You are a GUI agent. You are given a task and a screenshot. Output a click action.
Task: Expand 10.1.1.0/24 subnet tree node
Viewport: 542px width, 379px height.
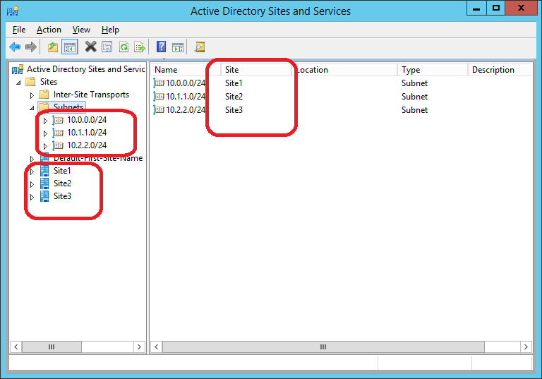(45, 133)
